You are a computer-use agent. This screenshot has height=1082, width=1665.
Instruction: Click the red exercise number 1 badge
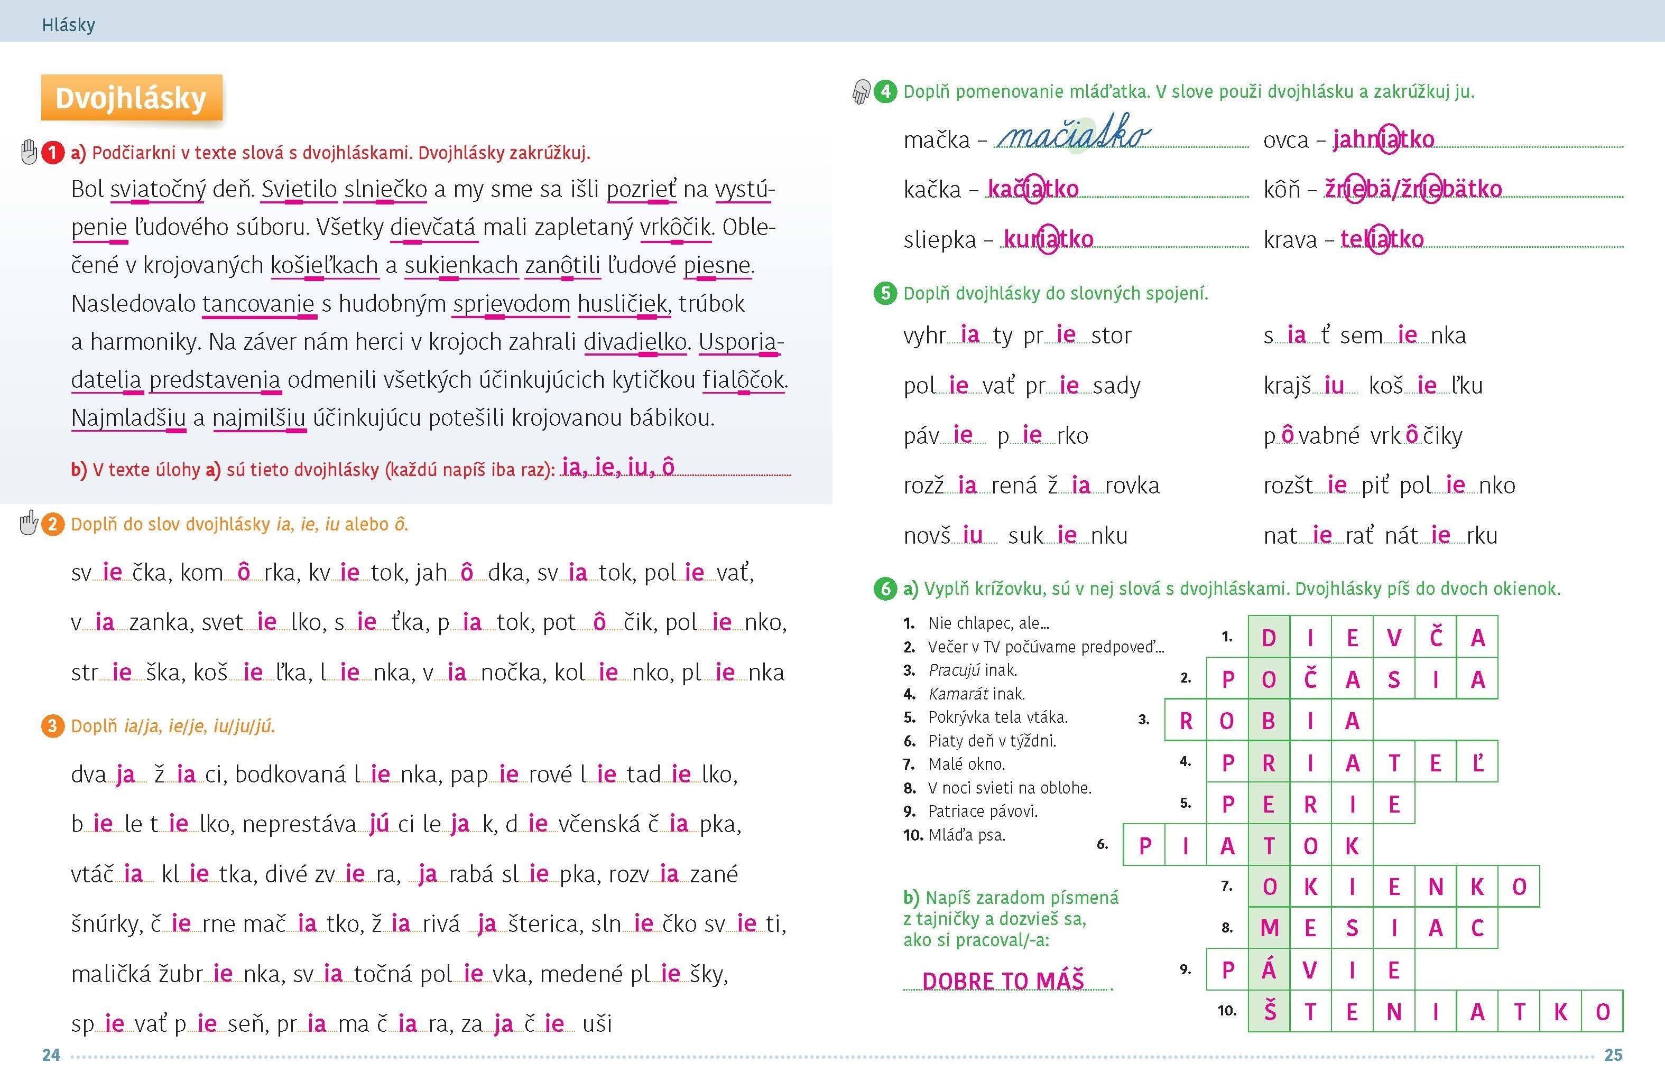52,153
